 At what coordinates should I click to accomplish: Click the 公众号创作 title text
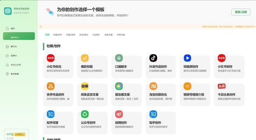click(x=88, y=122)
